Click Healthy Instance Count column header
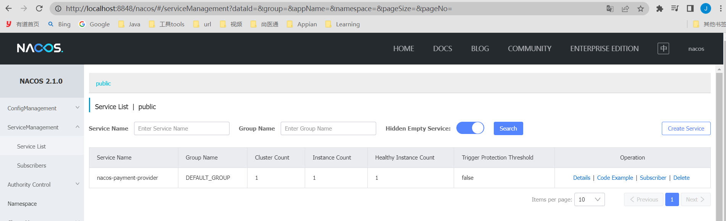Image resolution: width=726 pixels, height=221 pixels. 411,158
